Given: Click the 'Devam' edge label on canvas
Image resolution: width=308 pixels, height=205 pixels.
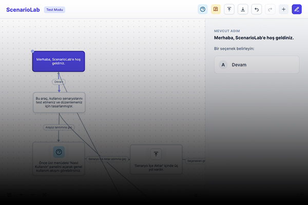Looking at the screenshot, I should (59, 82).
